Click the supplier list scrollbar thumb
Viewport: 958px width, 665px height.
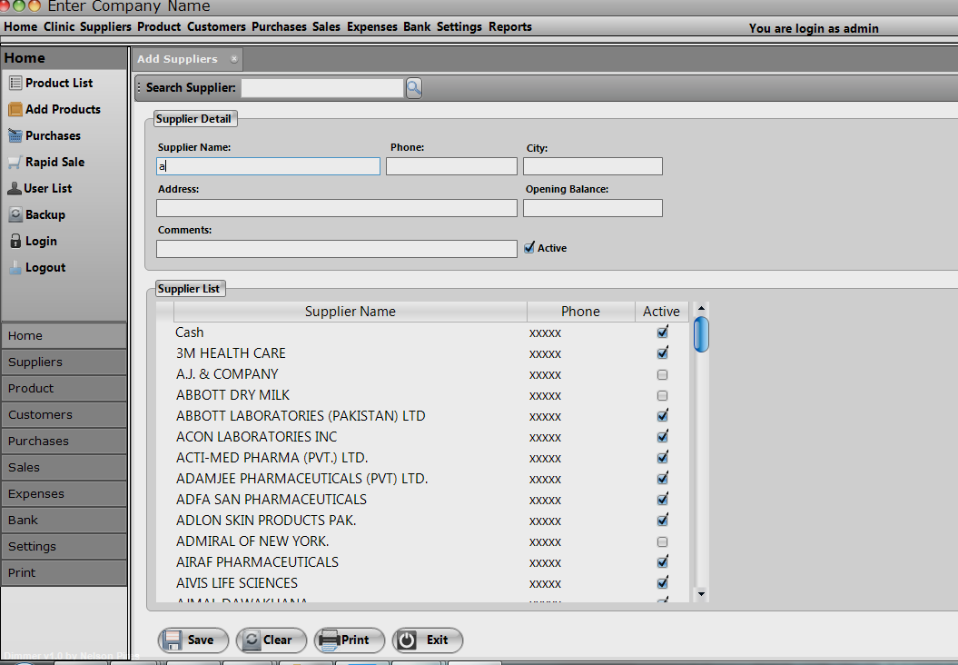coord(701,334)
